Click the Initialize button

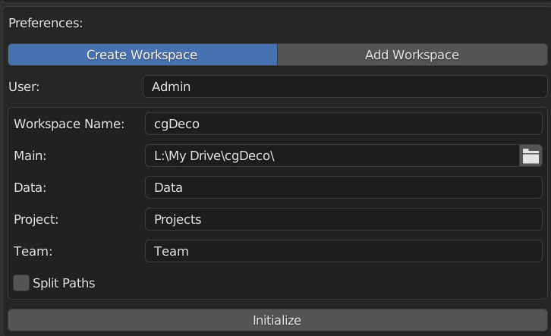pos(278,320)
